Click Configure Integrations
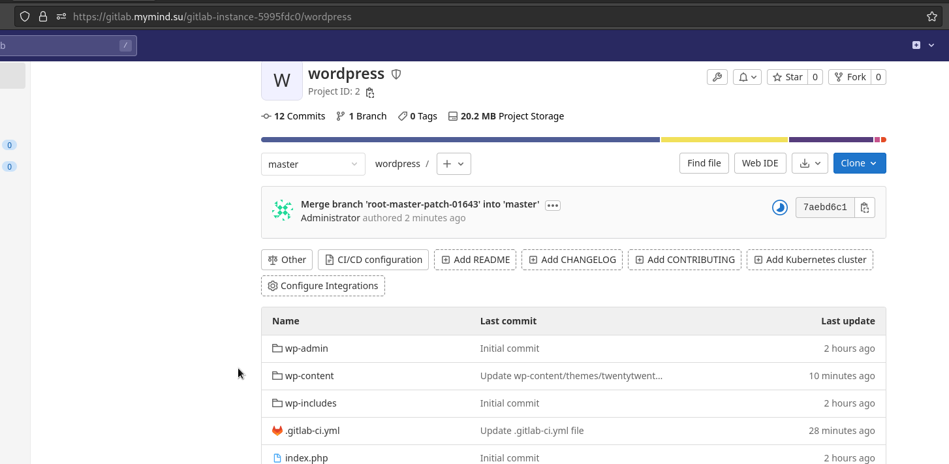Screen dimensions: 949x464 pyautogui.click(x=323, y=286)
